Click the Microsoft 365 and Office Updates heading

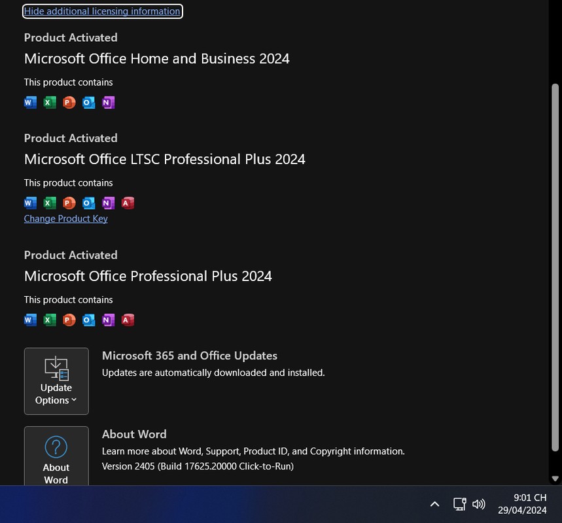190,356
